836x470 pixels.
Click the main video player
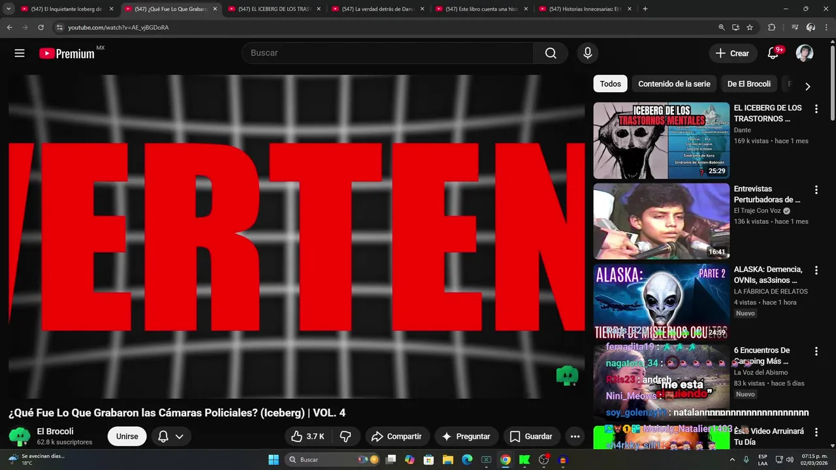(x=297, y=236)
